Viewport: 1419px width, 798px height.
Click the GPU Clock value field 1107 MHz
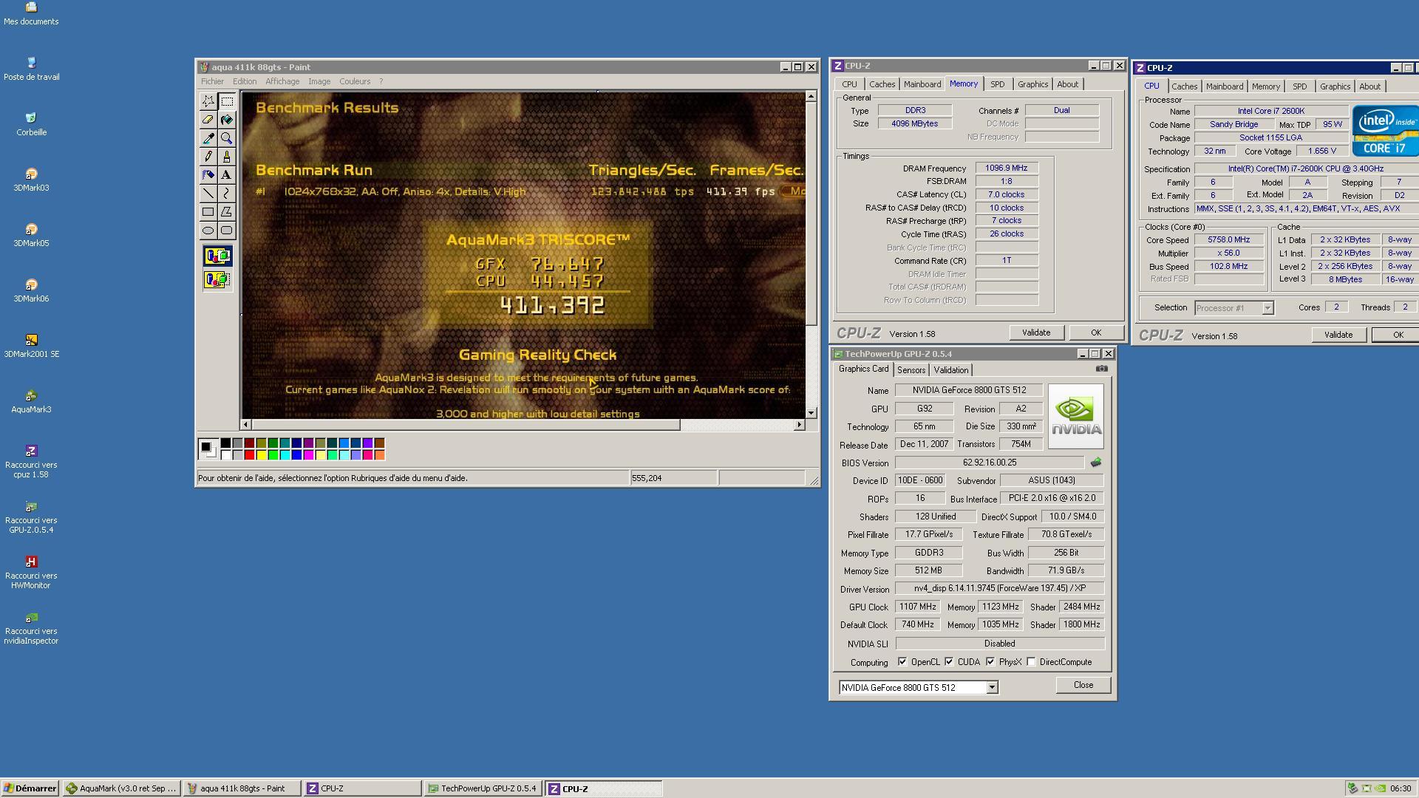[x=917, y=607]
